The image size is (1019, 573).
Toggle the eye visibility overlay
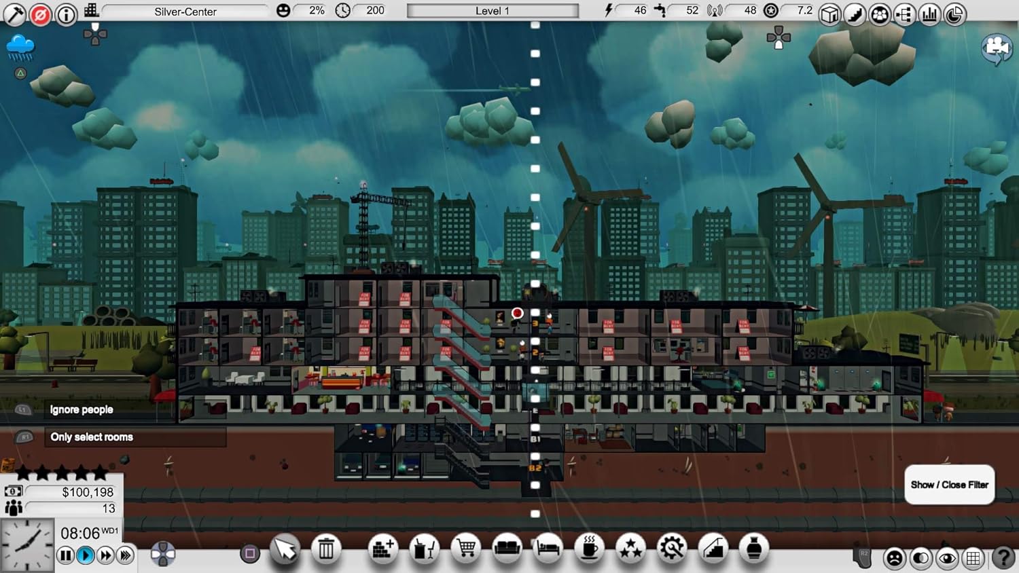pos(946,559)
